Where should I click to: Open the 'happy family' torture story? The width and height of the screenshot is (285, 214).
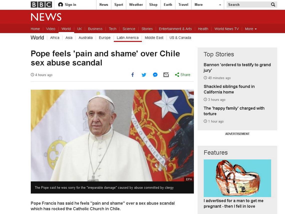[234, 111]
